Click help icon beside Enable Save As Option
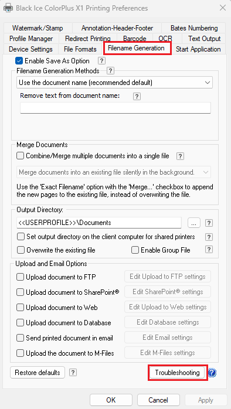Viewport: 231px width, 409px height. 102,61
